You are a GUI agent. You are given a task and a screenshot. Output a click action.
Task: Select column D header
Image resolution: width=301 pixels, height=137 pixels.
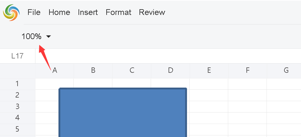pyautogui.click(x=170, y=71)
